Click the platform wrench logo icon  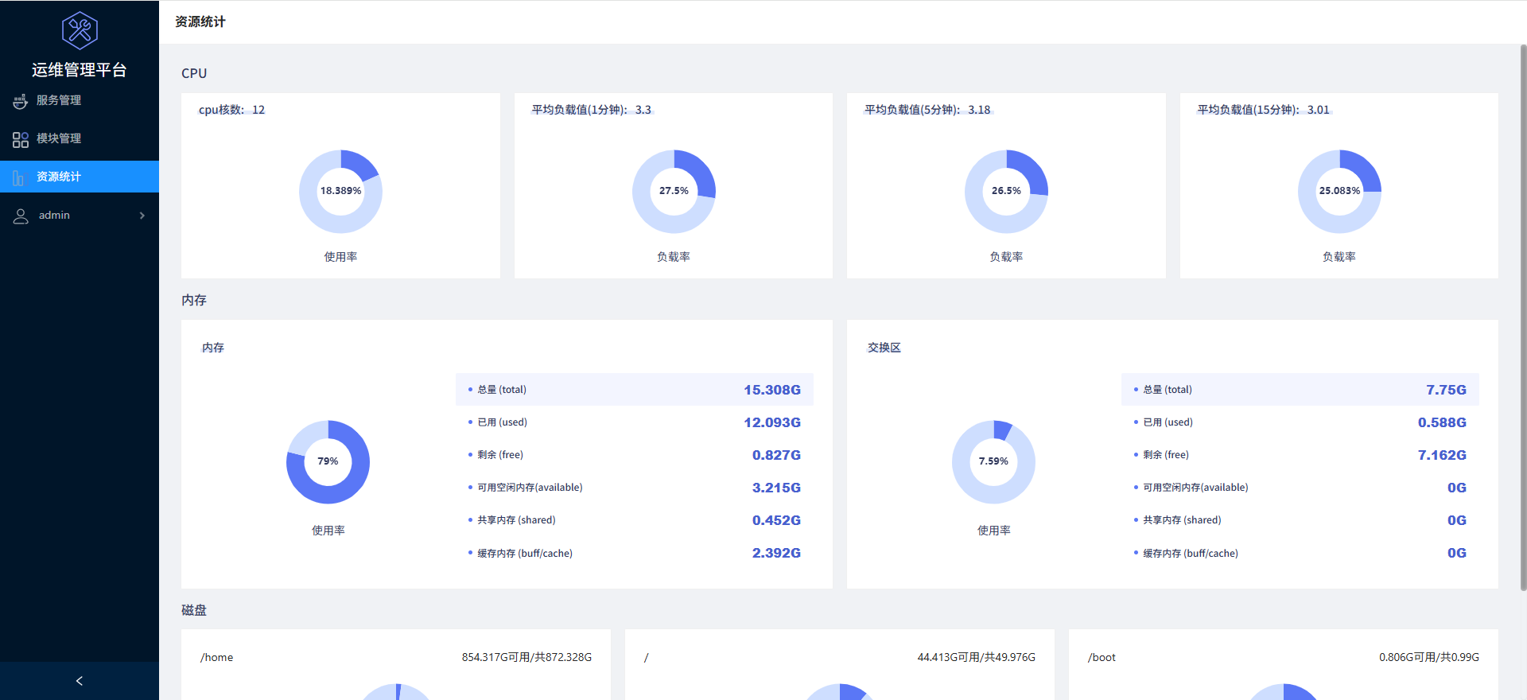pos(80,31)
